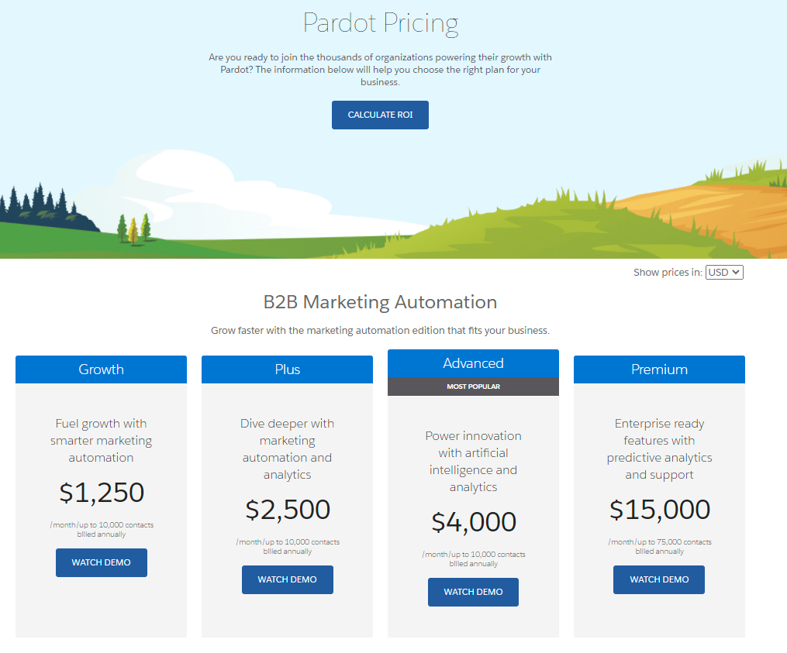The height and width of the screenshot is (653, 787).
Task: Click the $4,000 price on Advanced plan
Action: tap(473, 523)
